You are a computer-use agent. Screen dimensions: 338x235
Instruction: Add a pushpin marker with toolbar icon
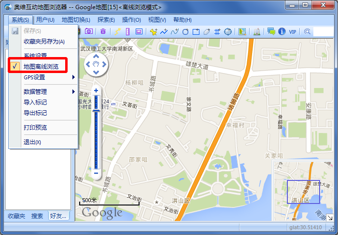[x=154, y=31]
